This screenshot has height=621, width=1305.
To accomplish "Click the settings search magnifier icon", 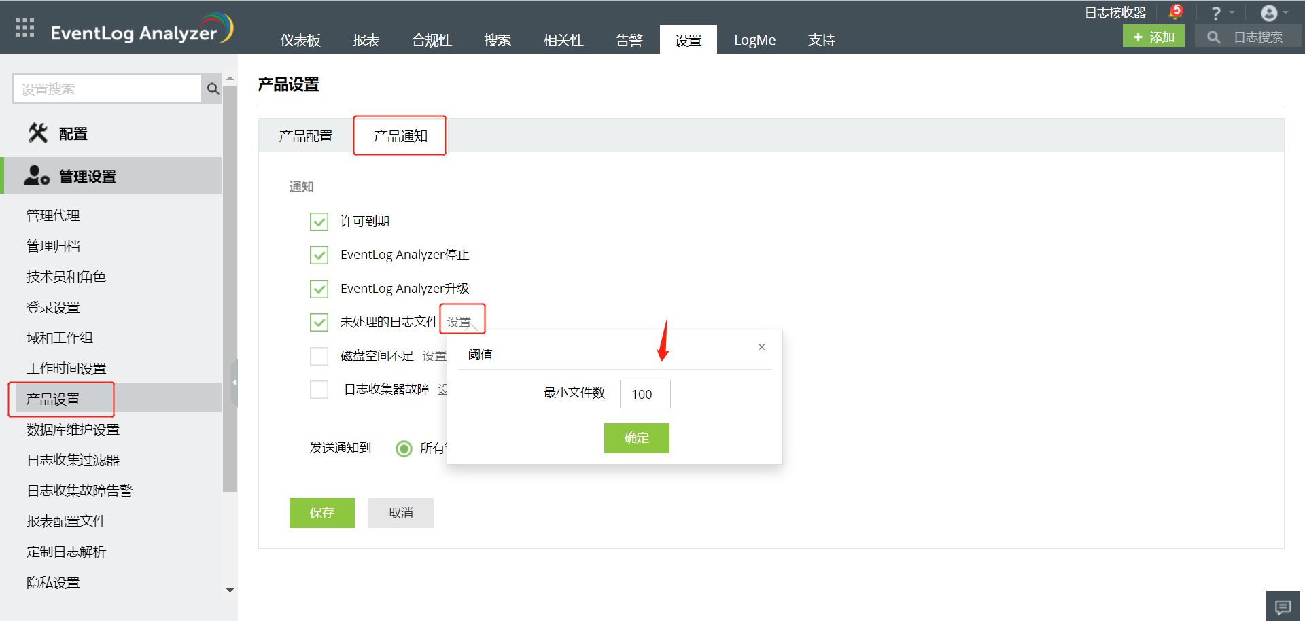I will point(213,89).
